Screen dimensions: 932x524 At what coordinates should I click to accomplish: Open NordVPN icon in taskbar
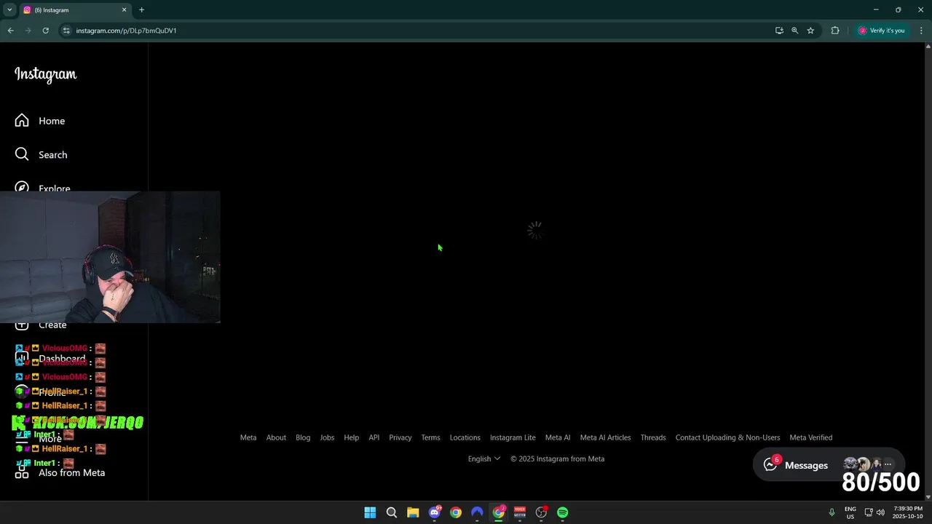click(477, 512)
